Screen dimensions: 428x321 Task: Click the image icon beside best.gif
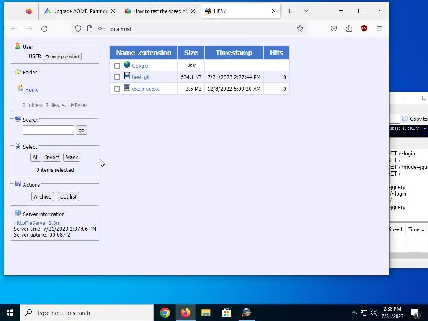click(x=127, y=76)
